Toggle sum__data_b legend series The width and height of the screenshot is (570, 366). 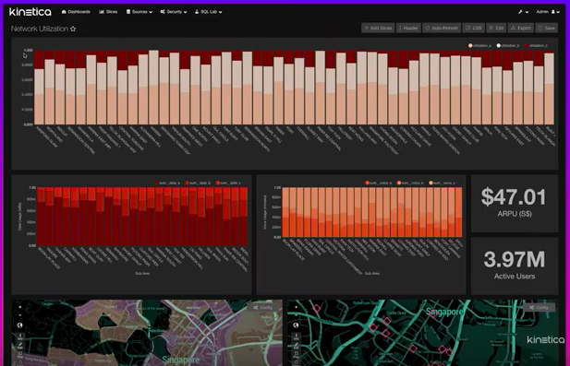coord(198,183)
